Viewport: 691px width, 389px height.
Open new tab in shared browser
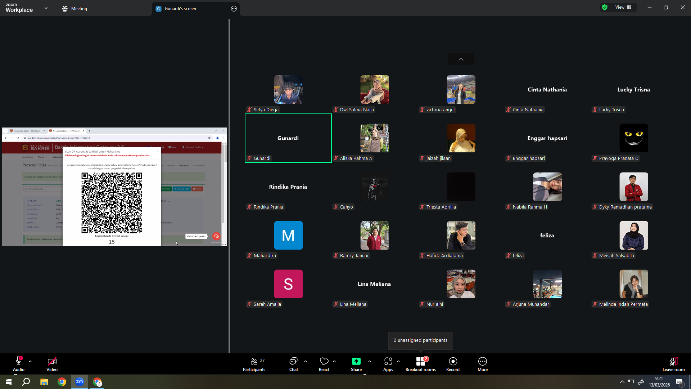[x=89, y=131]
